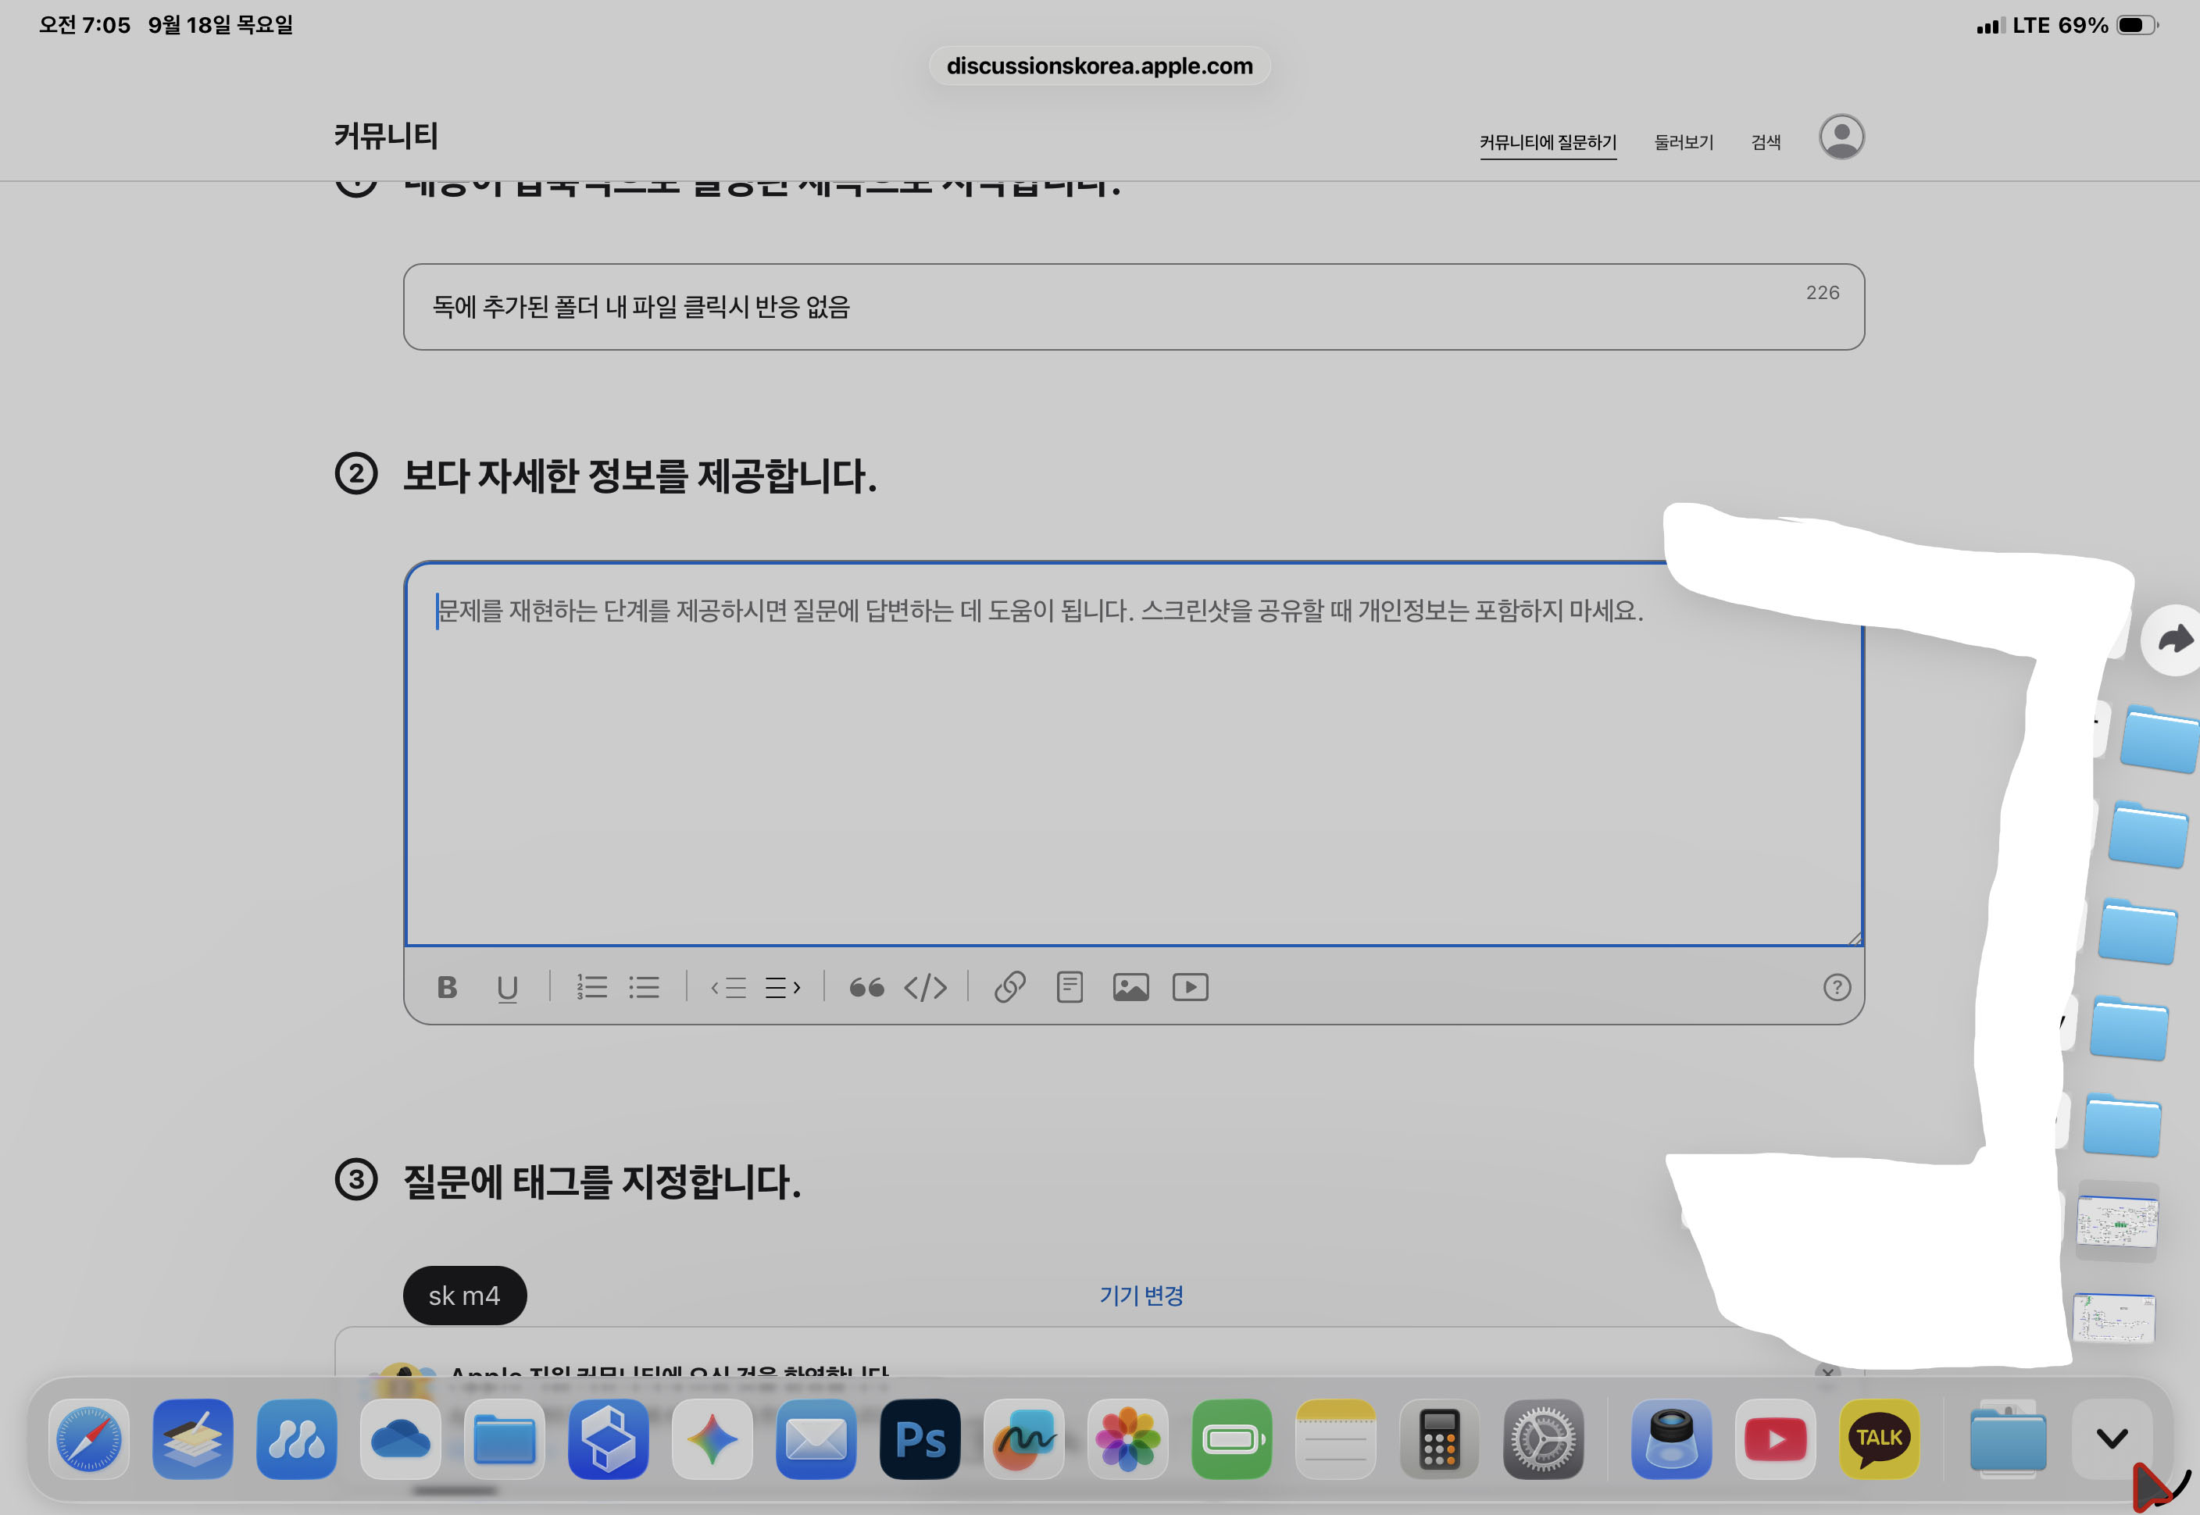Increase indent of the text
Image resolution: width=2200 pixels, height=1515 pixels.
(782, 987)
